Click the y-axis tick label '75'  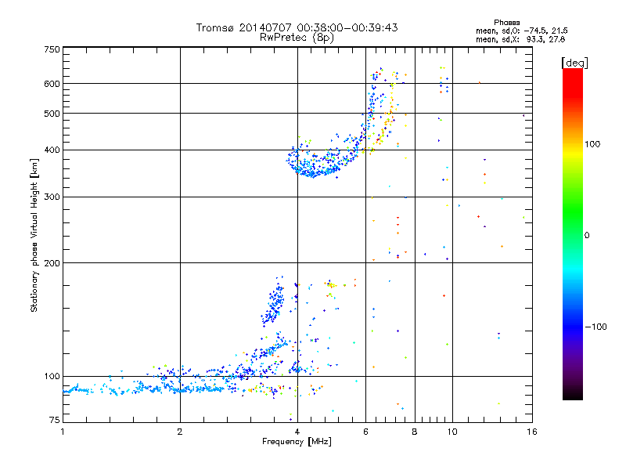(54, 420)
